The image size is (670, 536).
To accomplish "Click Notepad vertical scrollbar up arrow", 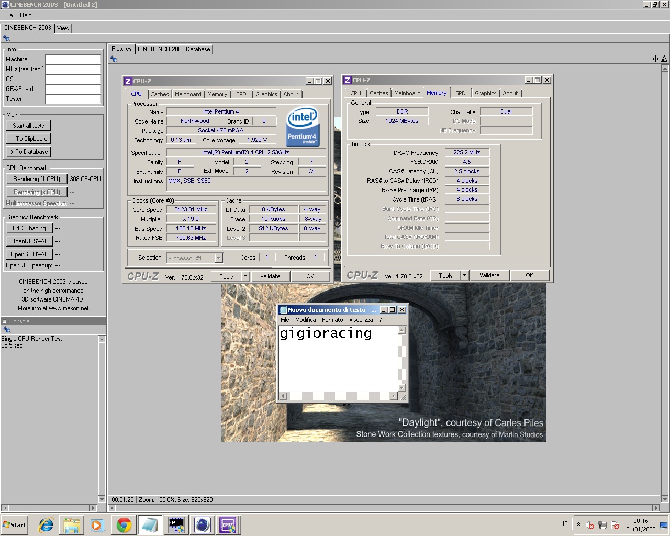I will pyautogui.click(x=402, y=330).
